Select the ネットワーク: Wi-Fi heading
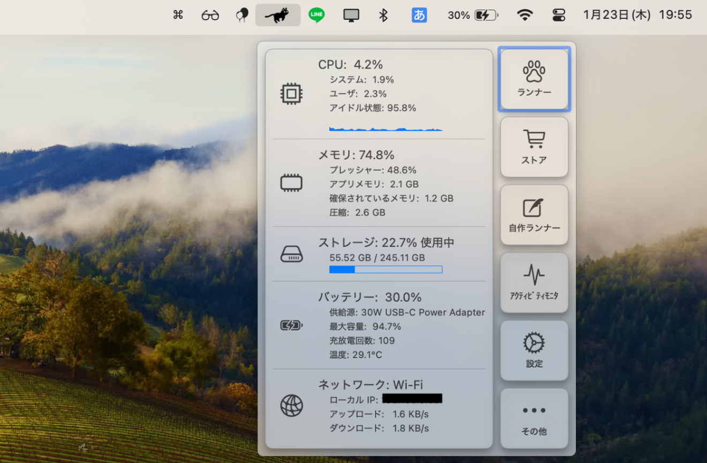Viewport: 707px width, 463px height. pyautogui.click(x=371, y=385)
